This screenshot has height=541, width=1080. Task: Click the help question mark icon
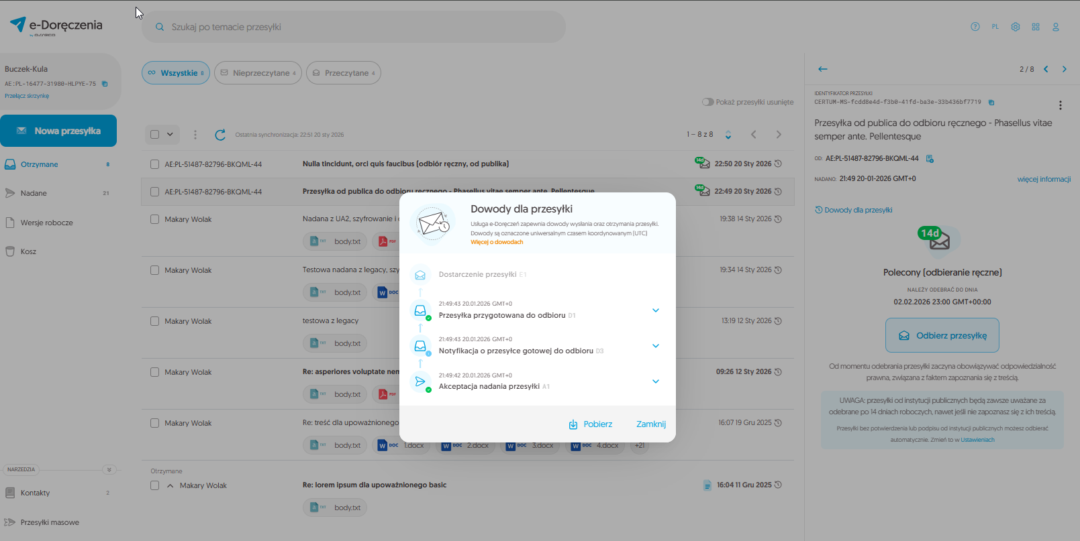[975, 27]
